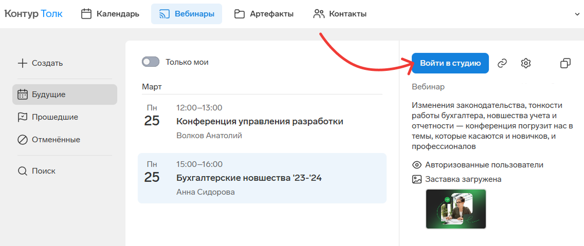
Task: Click the people icon in Контакты tab
Action: pyautogui.click(x=319, y=14)
